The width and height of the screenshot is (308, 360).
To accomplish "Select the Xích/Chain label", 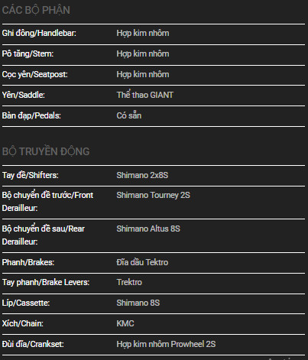I will click(x=23, y=323).
